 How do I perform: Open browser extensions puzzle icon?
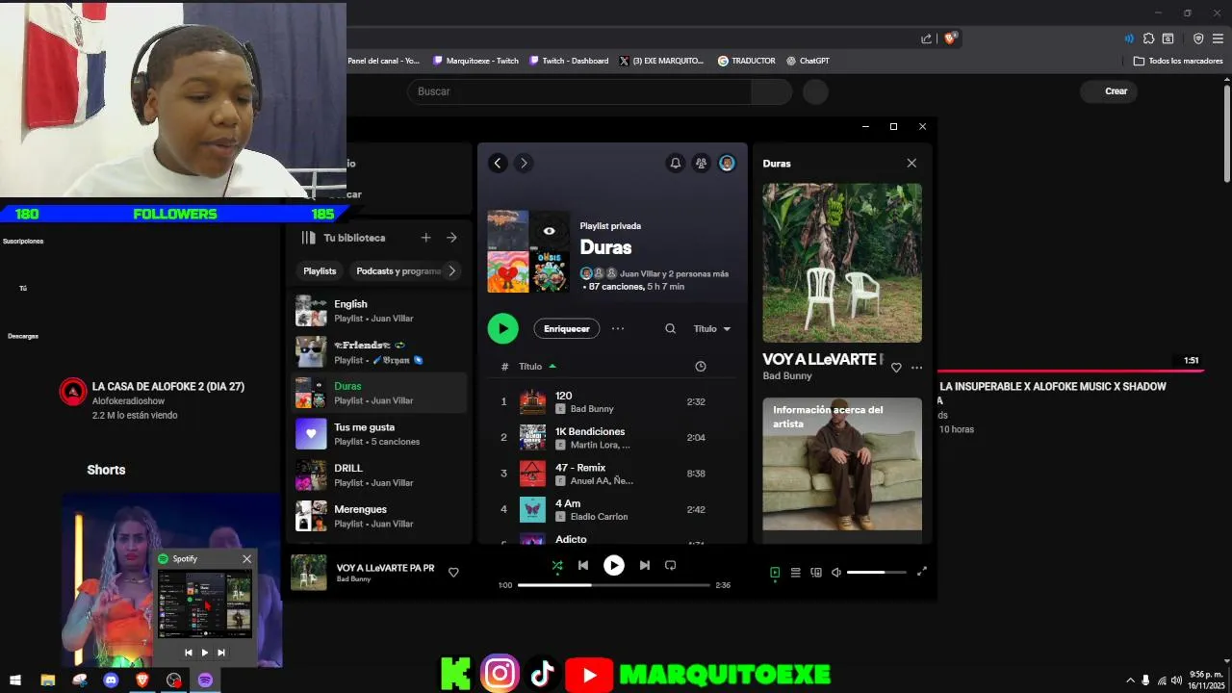click(x=1148, y=38)
